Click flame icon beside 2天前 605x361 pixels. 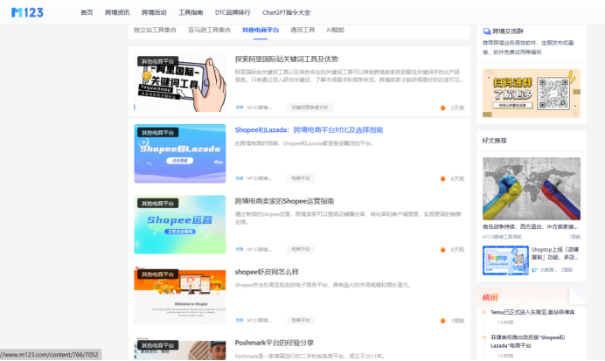pyautogui.click(x=443, y=108)
